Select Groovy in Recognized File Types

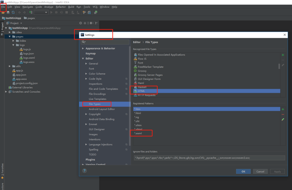coord(207,71)
